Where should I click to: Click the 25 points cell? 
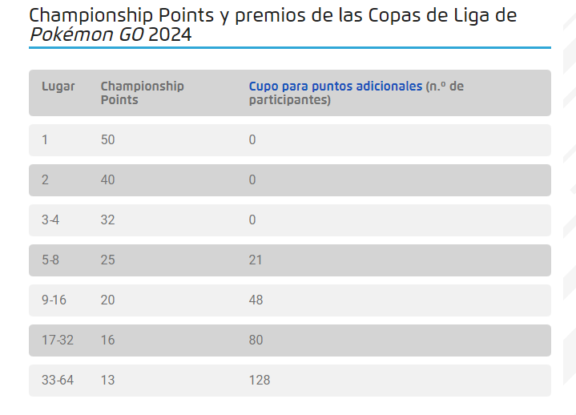[107, 260]
